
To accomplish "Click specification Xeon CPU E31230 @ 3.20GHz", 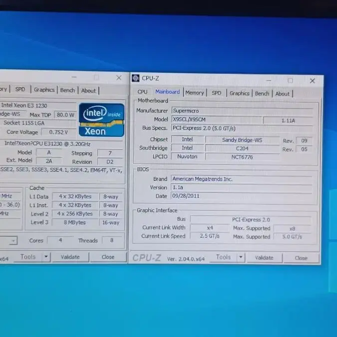I will [x=47, y=144].
